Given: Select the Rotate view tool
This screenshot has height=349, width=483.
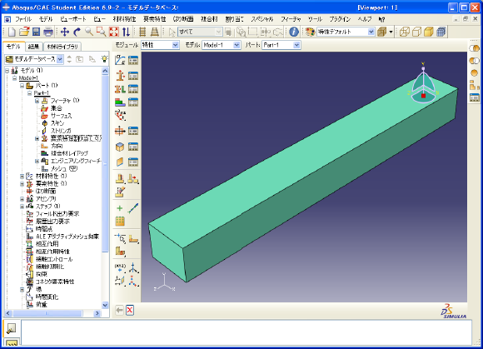Looking at the screenshot, I should coord(77,32).
